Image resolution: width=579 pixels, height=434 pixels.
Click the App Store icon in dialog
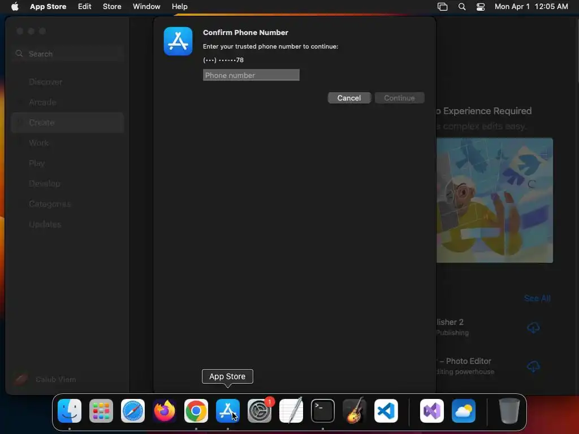point(178,41)
